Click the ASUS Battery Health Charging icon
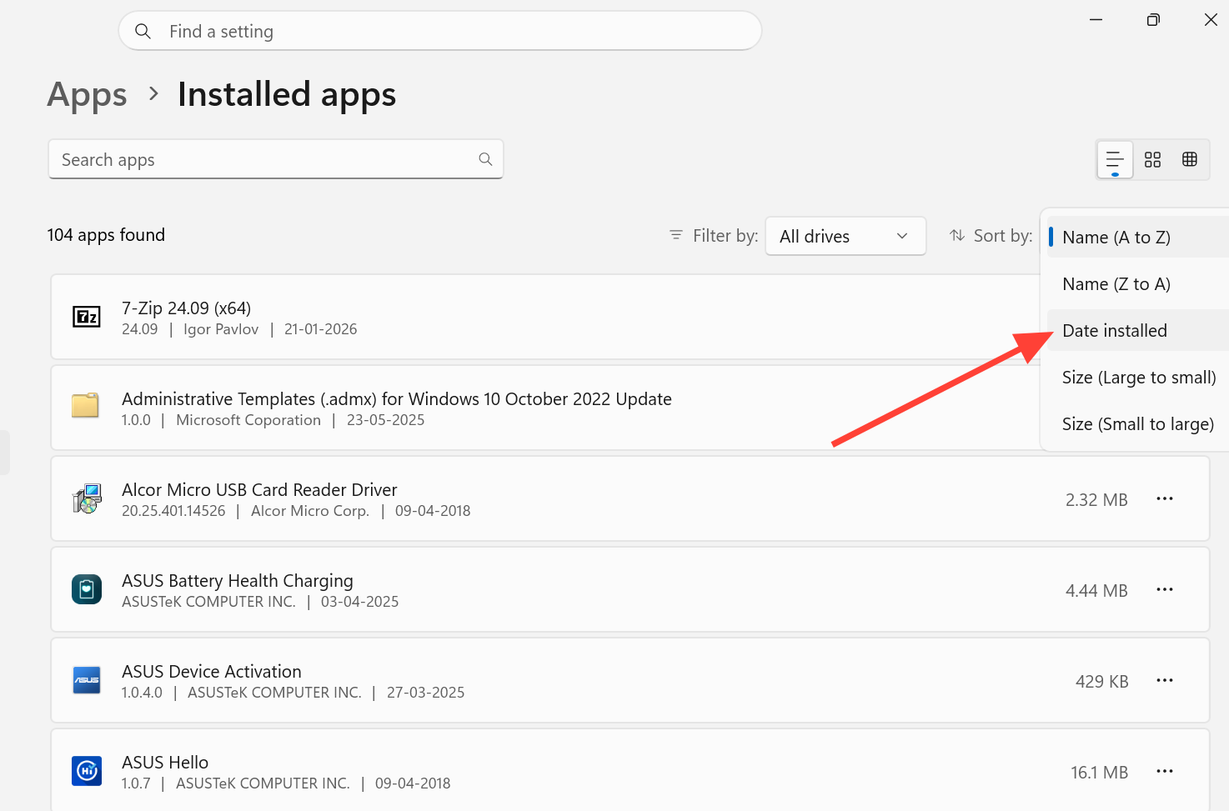This screenshot has height=811, width=1229. coord(87,589)
